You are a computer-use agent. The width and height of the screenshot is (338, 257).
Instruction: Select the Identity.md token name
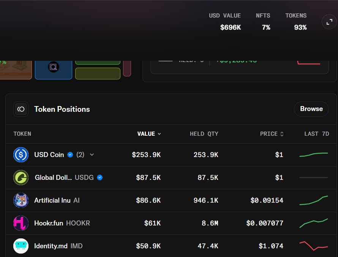(x=51, y=246)
